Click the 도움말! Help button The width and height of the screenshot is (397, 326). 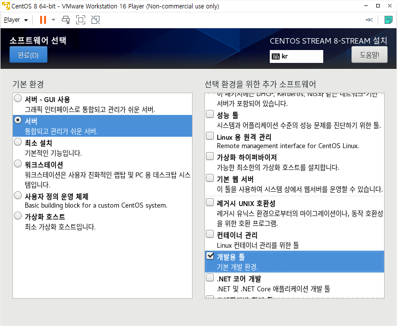(x=369, y=54)
